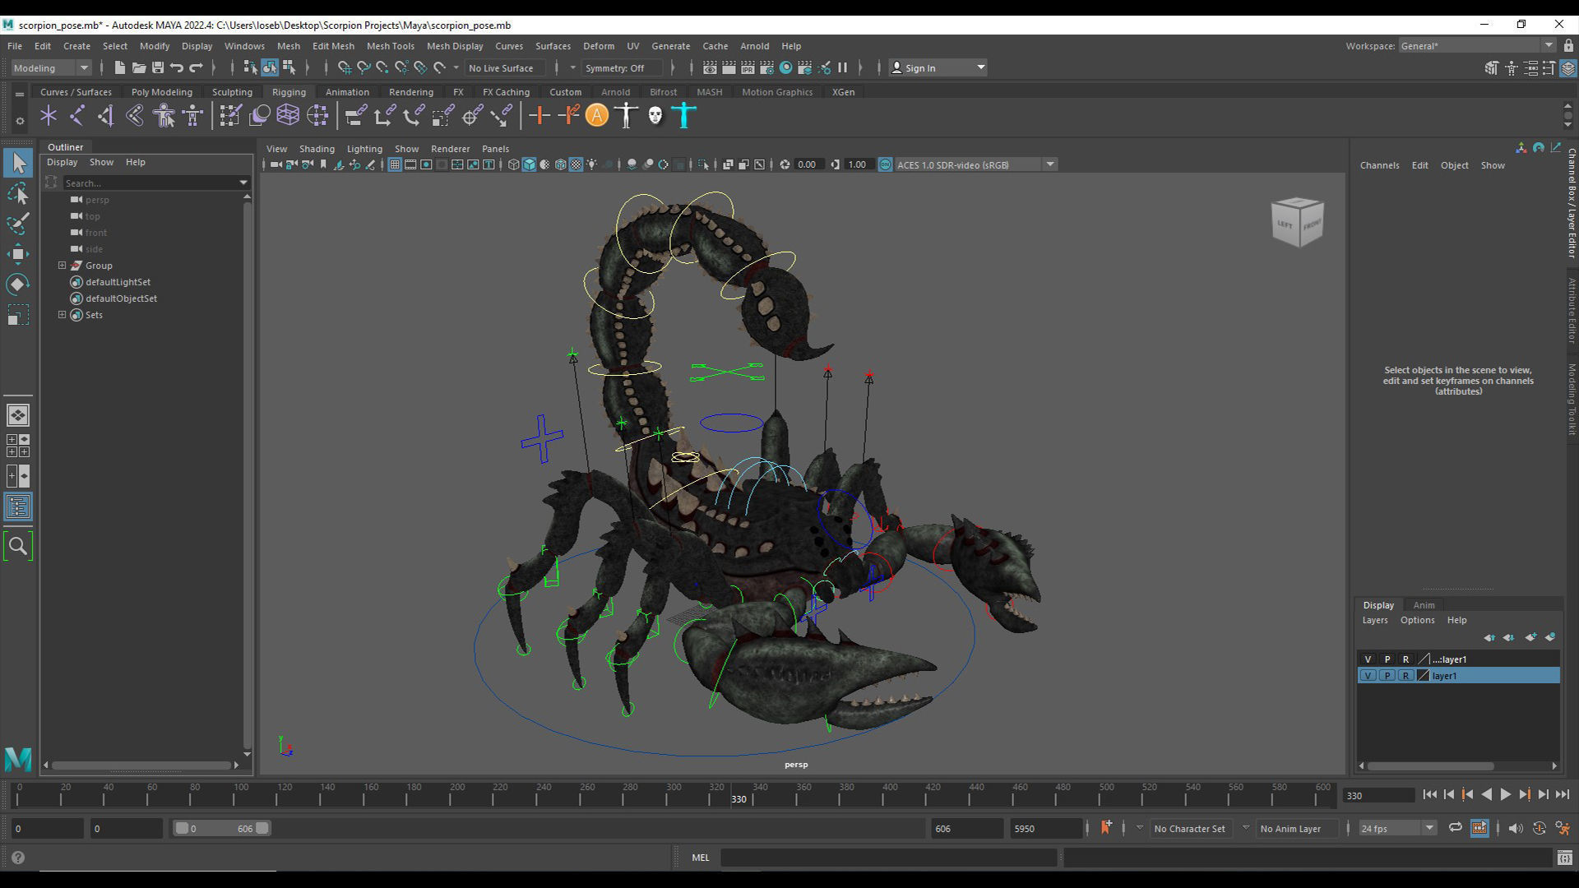Toggle visibility V of layer1
Screen dimensions: 1579x888
tap(1368, 675)
